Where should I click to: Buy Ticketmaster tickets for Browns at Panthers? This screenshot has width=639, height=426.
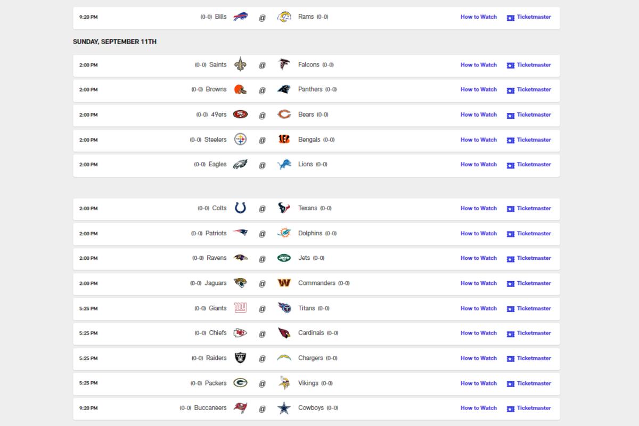pyautogui.click(x=529, y=90)
